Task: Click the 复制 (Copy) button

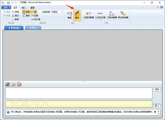Action: (x=15, y=19)
